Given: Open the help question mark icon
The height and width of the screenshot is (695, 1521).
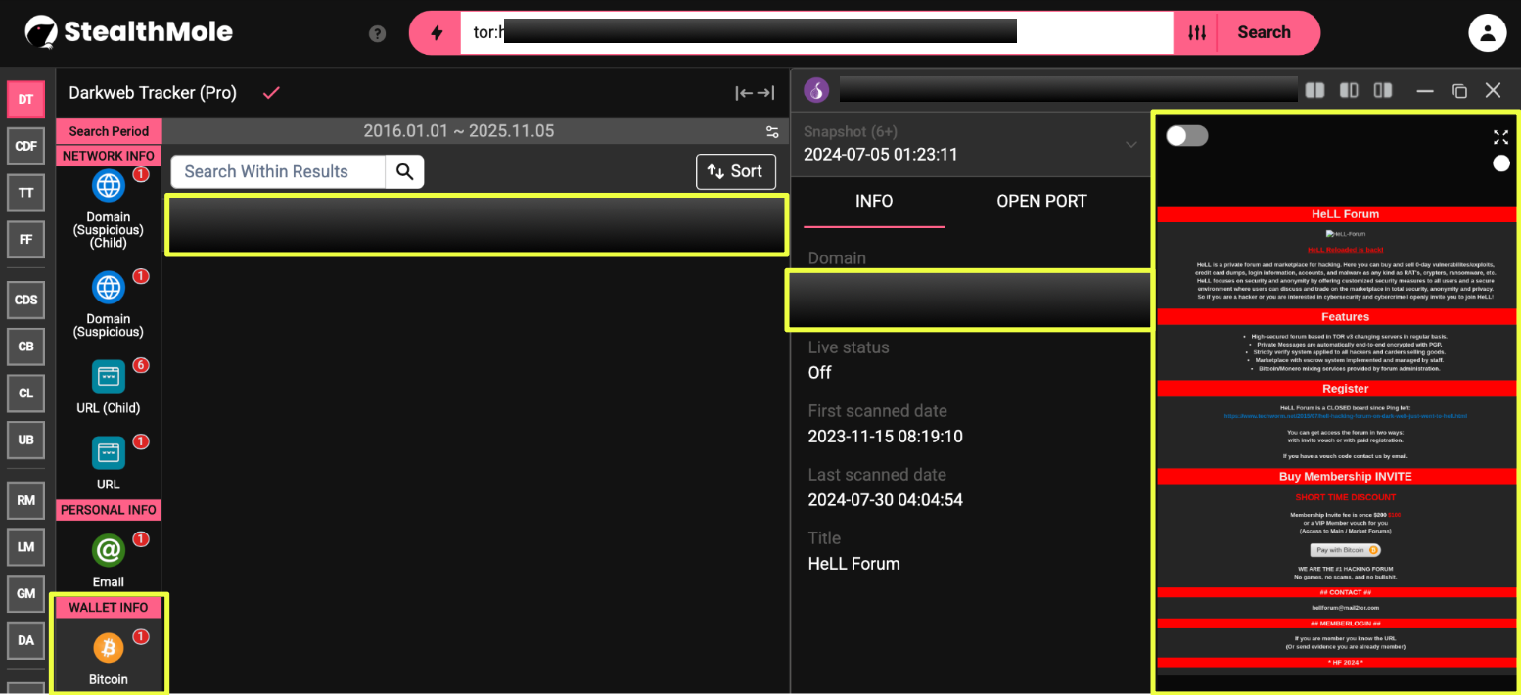Looking at the screenshot, I should point(377,33).
